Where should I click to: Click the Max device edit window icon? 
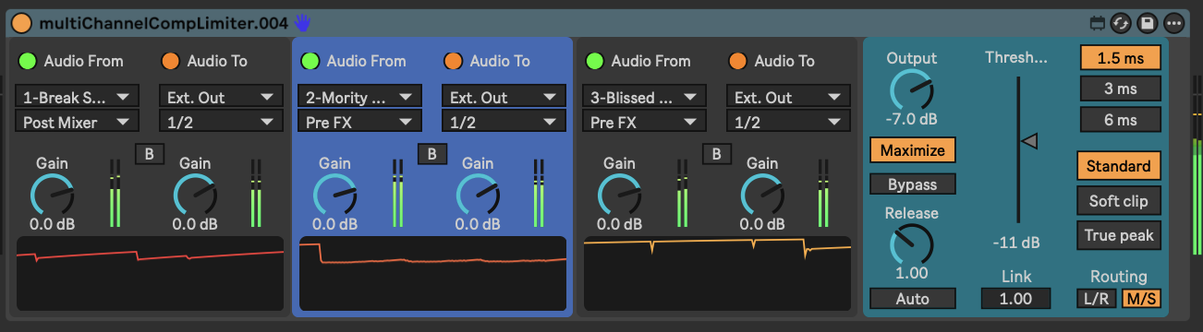pyautogui.click(x=1098, y=23)
